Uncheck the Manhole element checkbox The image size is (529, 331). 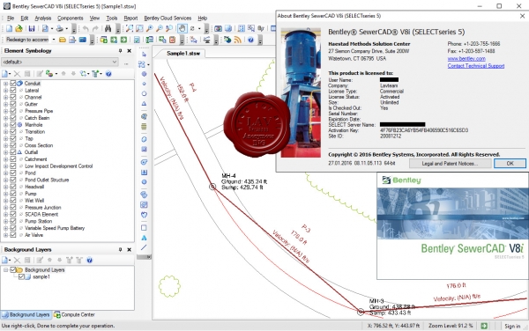coord(13,125)
